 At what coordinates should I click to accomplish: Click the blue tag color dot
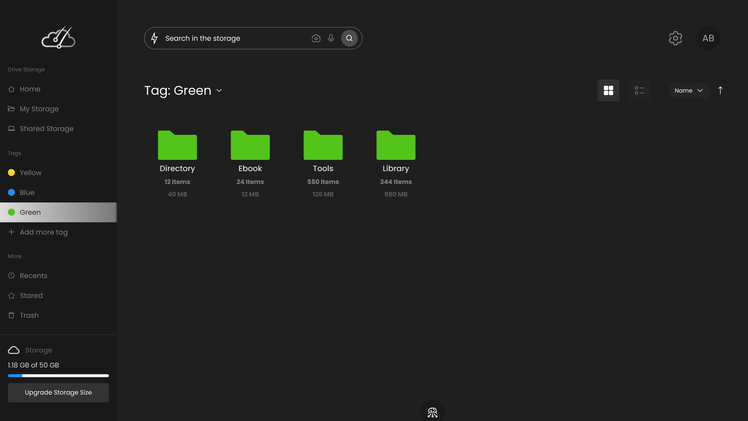(x=11, y=193)
